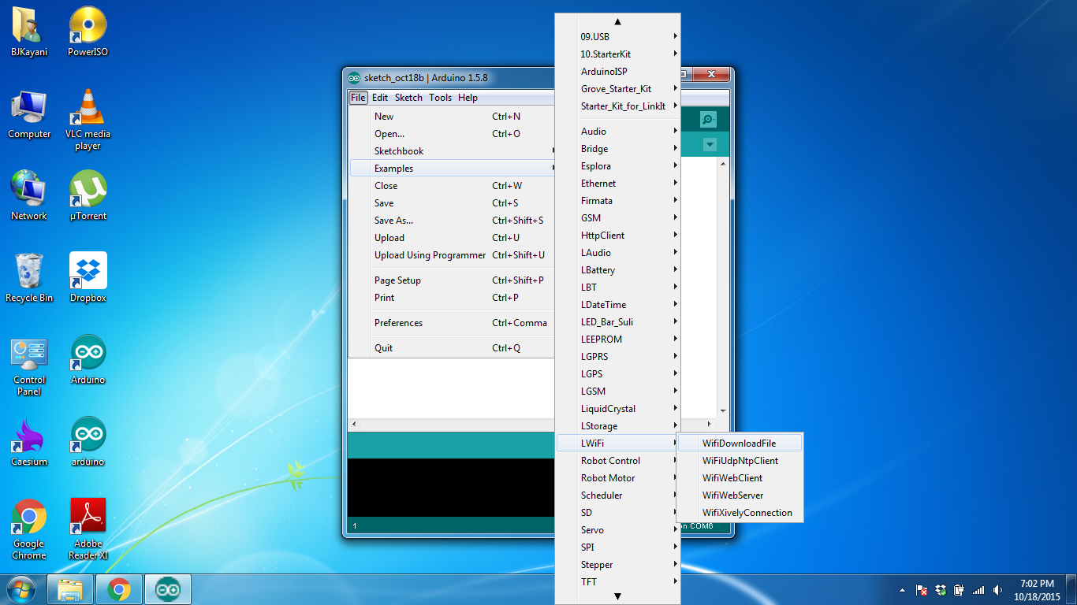Open the WifiXivelyConnection example
The height and width of the screenshot is (605, 1077).
(740, 513)
